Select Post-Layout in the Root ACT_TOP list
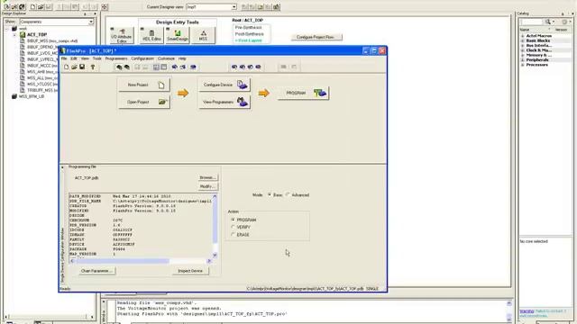Screen dimensions: 577x324 click(x=249, y=40)
